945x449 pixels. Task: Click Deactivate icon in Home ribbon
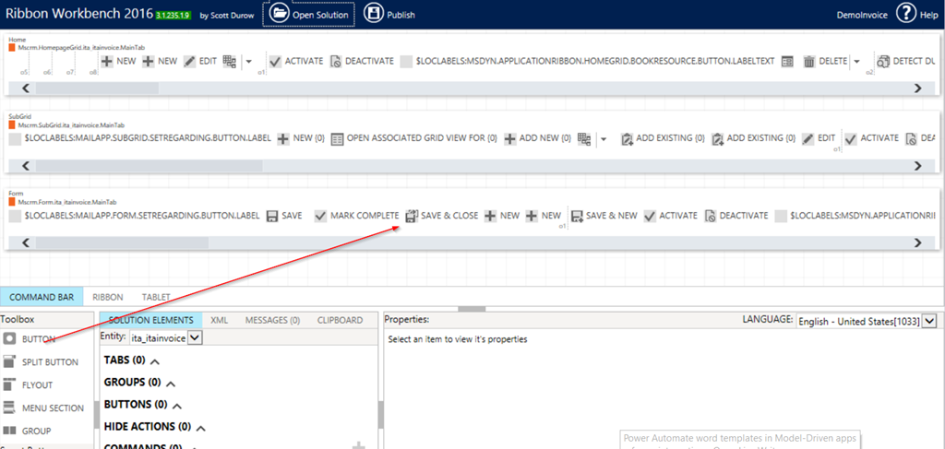[x=337, y=62]
